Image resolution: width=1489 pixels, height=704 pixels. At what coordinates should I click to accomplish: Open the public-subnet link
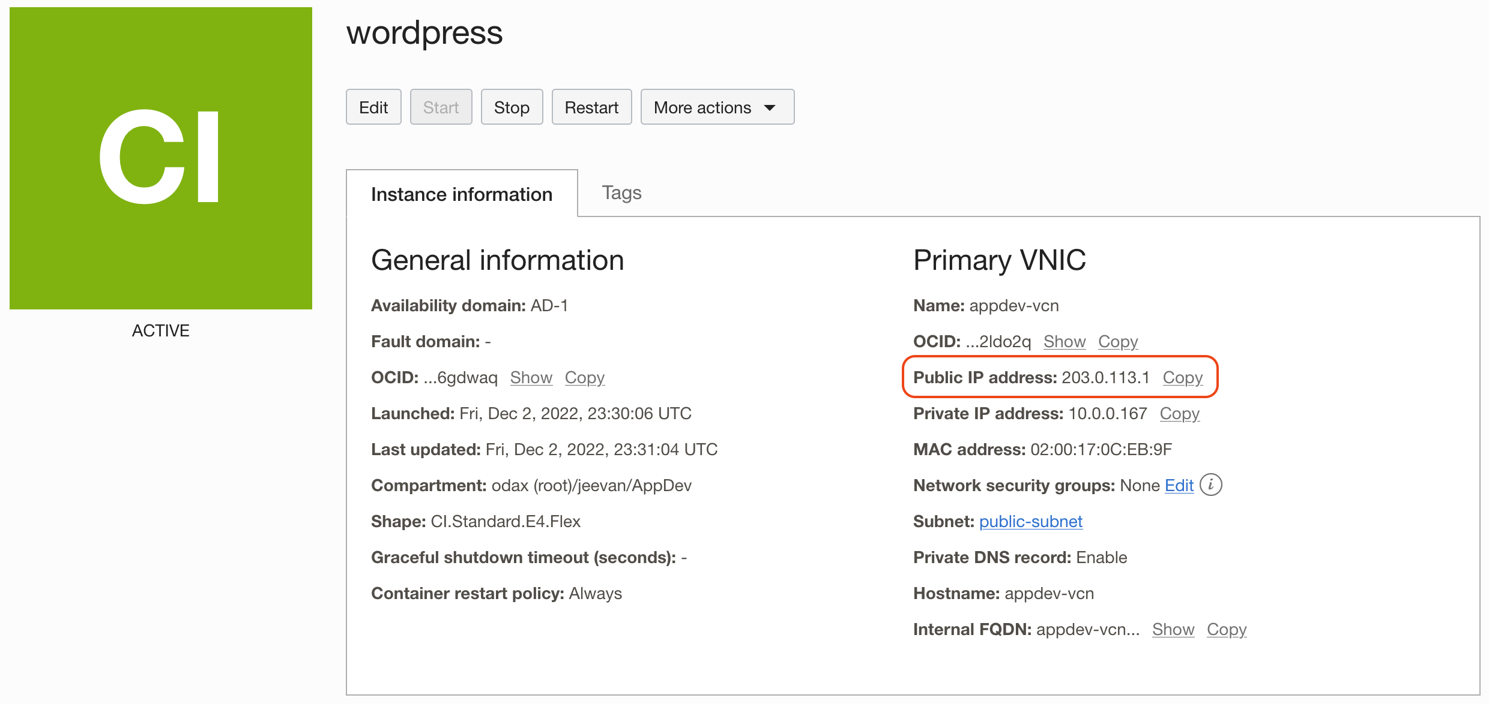(x=1030, y=522)
